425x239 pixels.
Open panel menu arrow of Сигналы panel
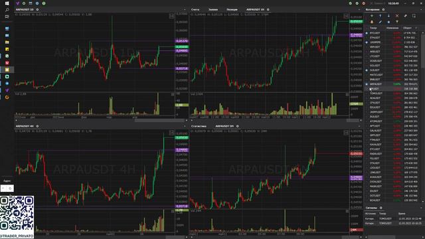421,208
